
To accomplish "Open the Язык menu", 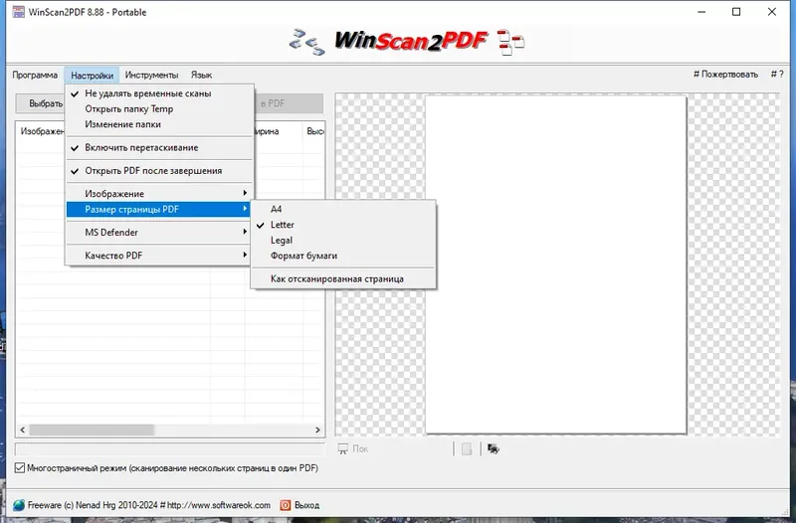I will pyautogui.click(x=202, y=76).
